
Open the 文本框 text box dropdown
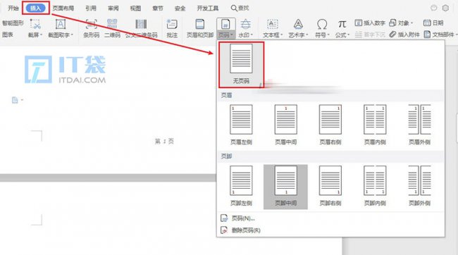(x=273, y=28)
